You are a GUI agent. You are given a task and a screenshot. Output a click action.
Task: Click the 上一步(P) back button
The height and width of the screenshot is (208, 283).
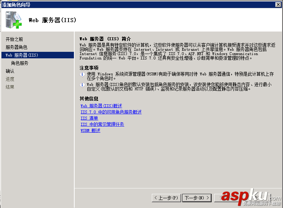coord(166,198)
